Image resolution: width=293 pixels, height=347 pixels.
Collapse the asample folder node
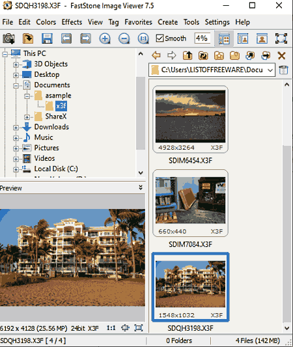coord(27,96)
